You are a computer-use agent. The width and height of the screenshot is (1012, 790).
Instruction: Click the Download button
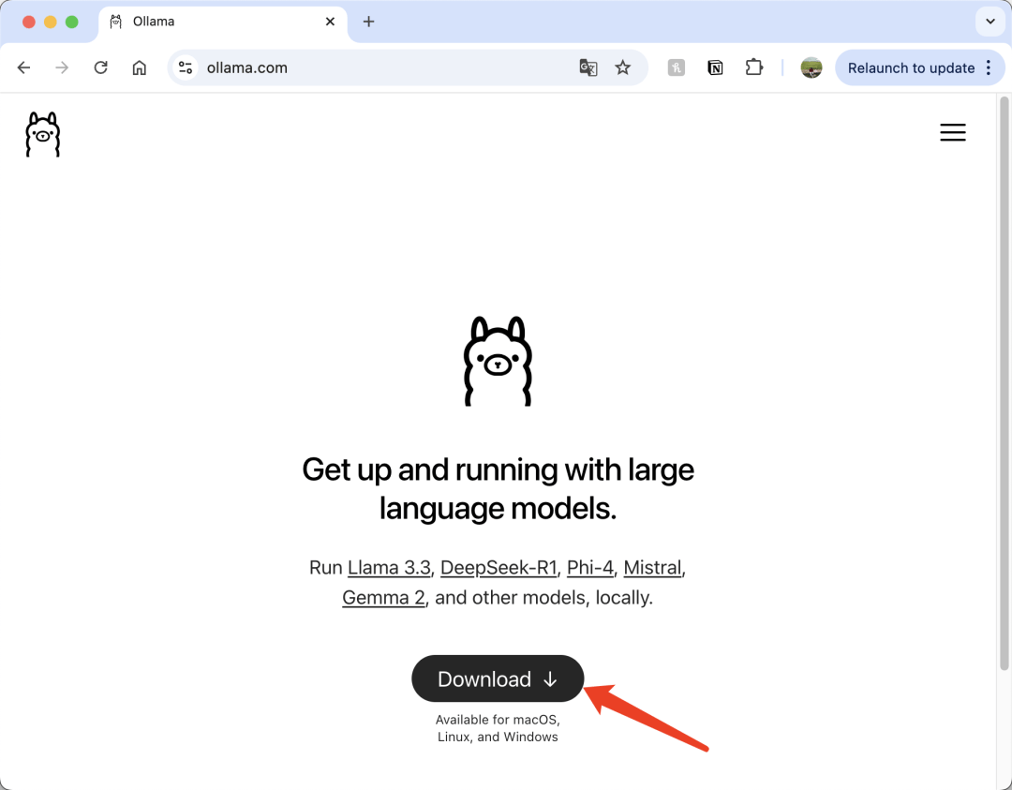[498, 678]
